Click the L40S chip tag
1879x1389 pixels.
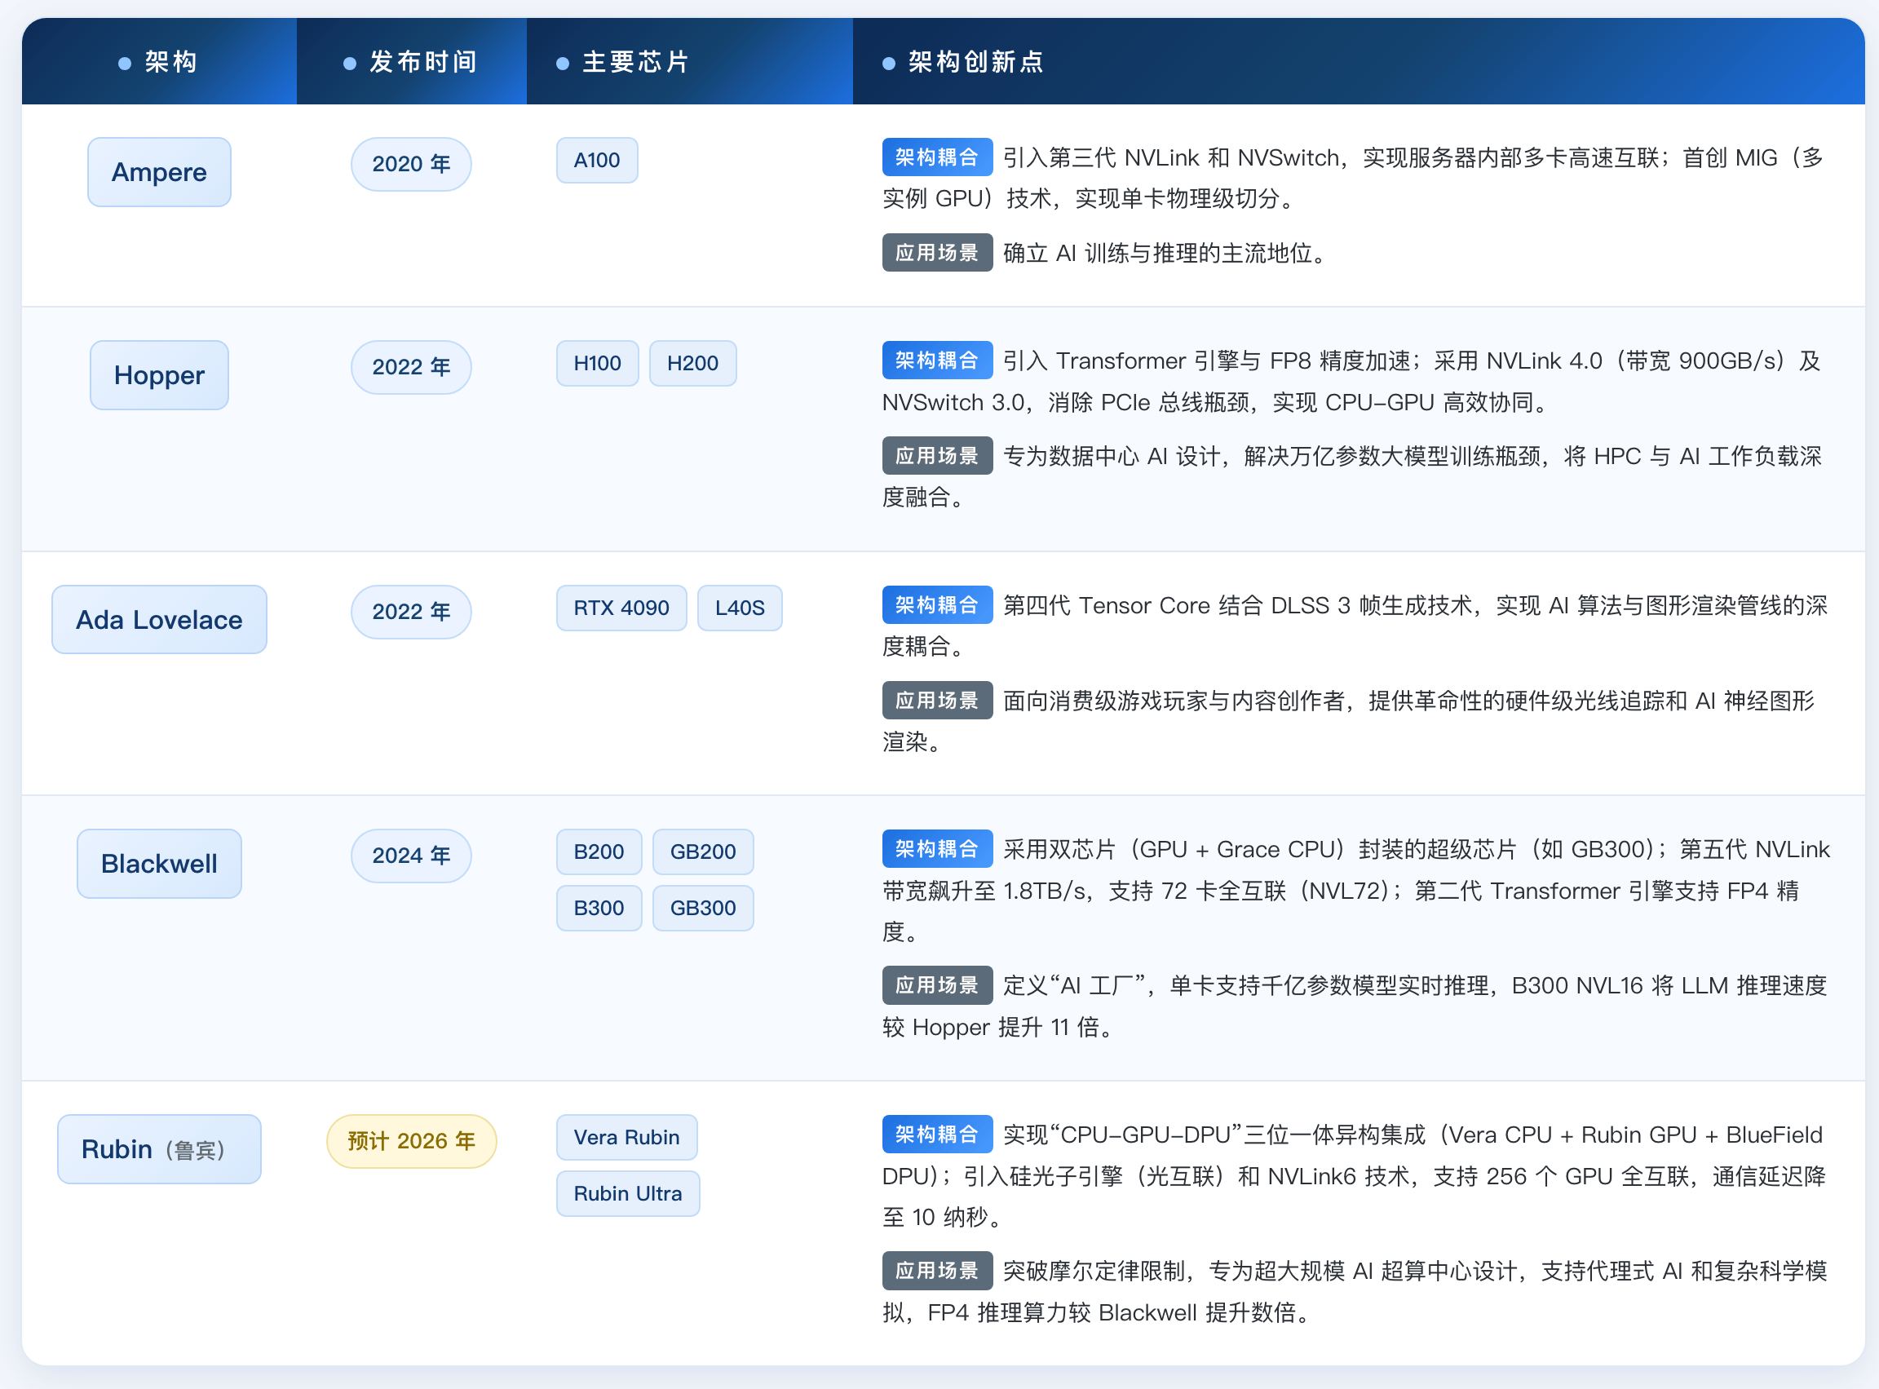coord(740,607)
